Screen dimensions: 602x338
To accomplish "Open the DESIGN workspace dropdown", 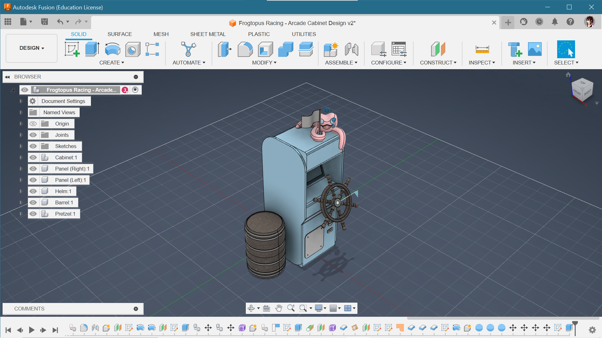I will click(x=32, y=48).
